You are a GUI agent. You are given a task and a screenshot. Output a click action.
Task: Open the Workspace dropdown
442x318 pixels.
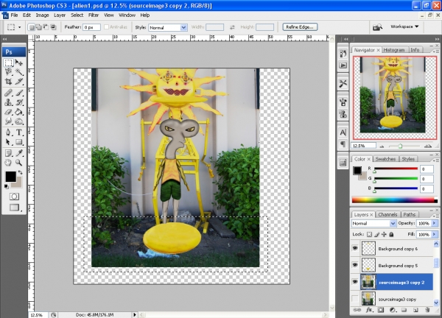(404, 26)
